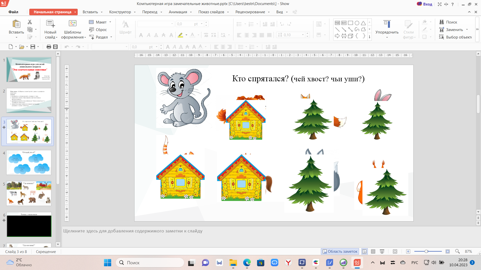Click the zoom slider handle
The height and width of the screenshot is (270, 481).
coord(426,251)
